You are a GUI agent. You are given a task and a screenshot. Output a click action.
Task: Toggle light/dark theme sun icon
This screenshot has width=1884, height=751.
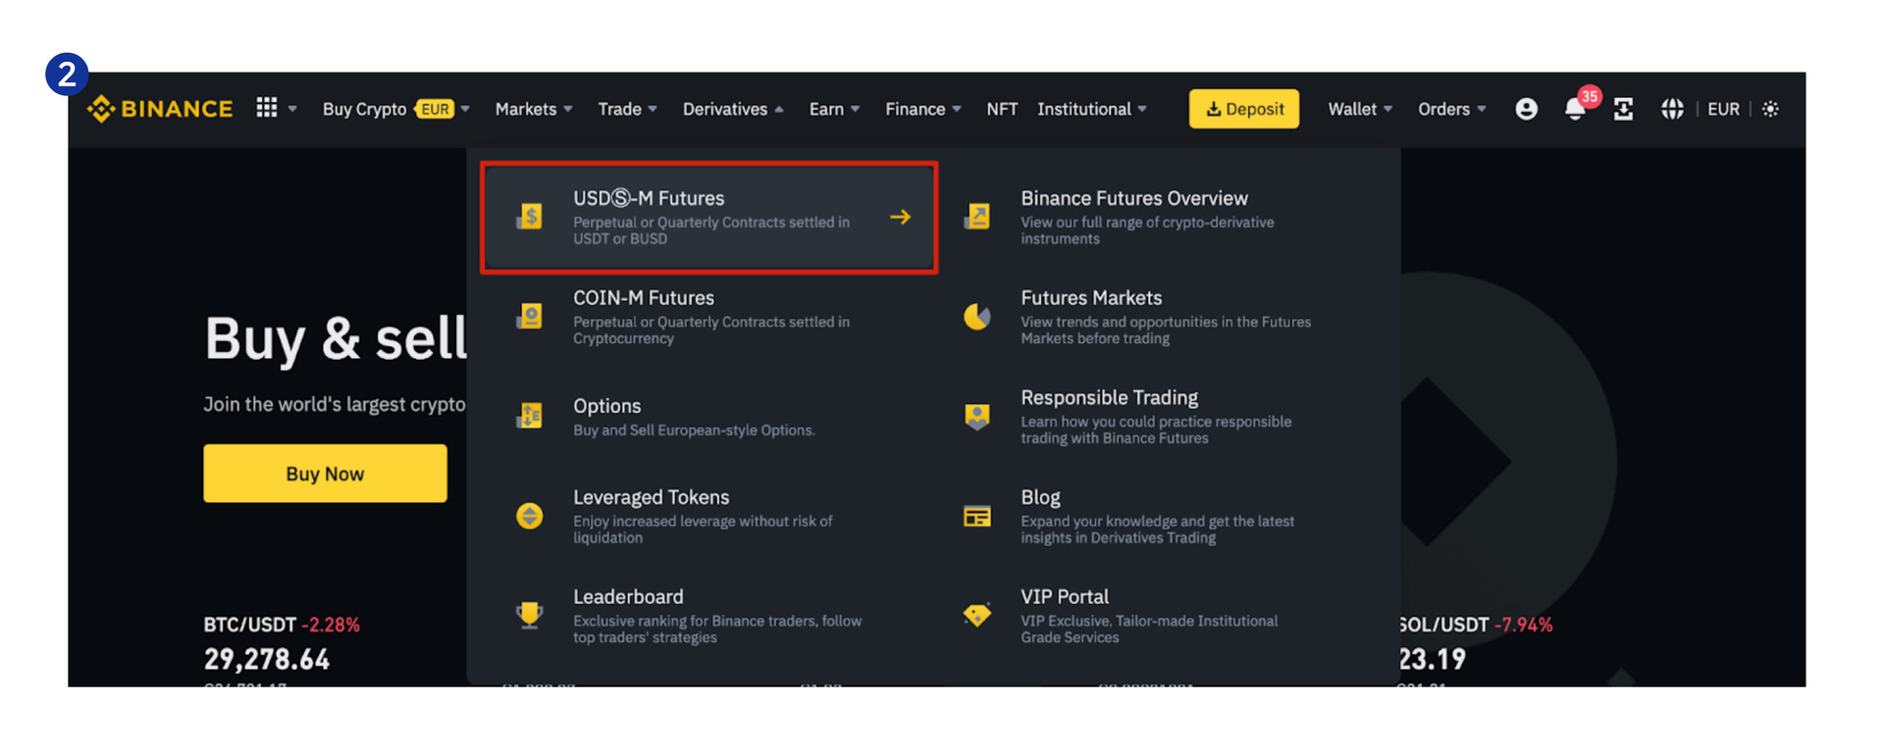click(x=1770, y=109)
